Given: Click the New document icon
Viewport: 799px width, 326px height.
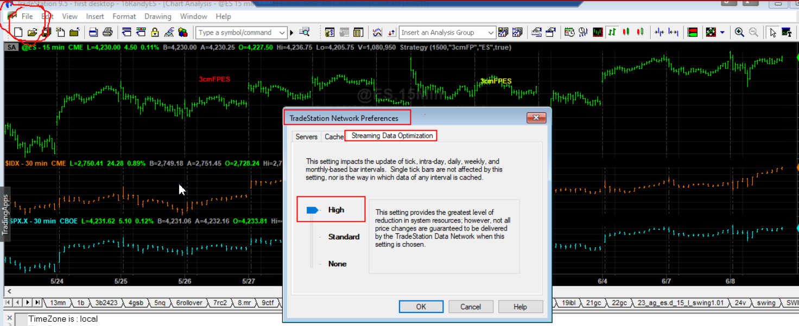Looking at the screenshot, I should point(18,33).
